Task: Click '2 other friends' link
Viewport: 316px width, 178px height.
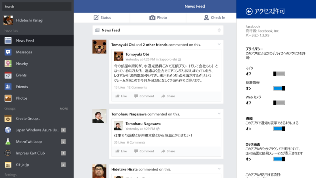Action: click(x=155, y=45)
